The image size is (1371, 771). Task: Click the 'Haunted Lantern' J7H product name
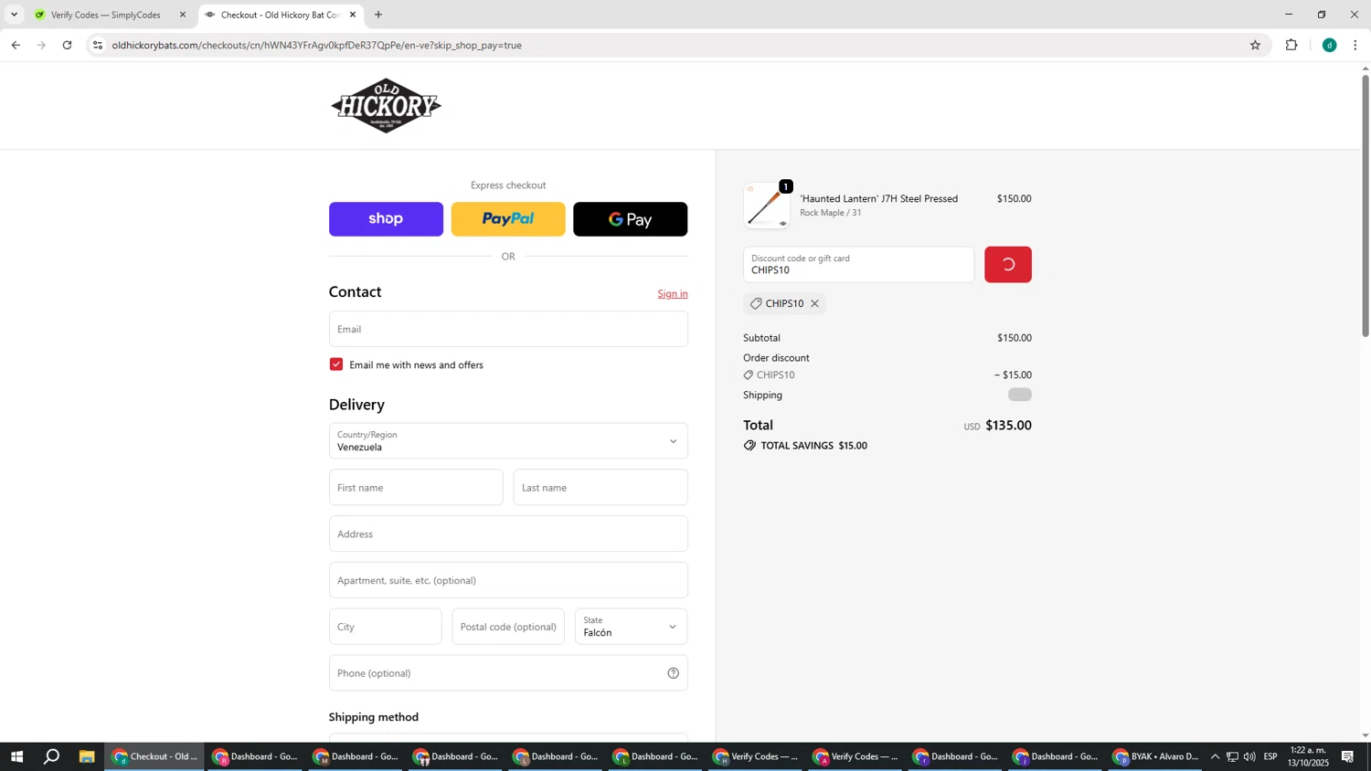(x=879, y=198)
